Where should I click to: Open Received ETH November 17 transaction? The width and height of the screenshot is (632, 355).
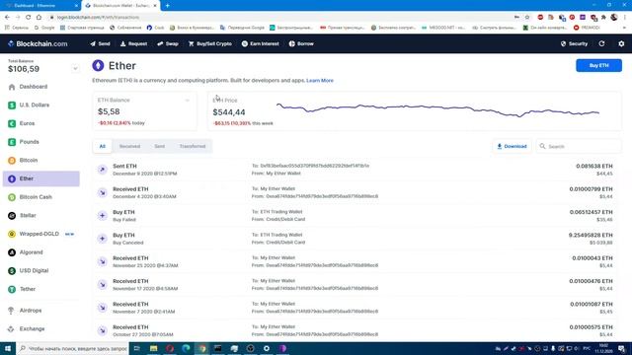(x=356, y=285)
